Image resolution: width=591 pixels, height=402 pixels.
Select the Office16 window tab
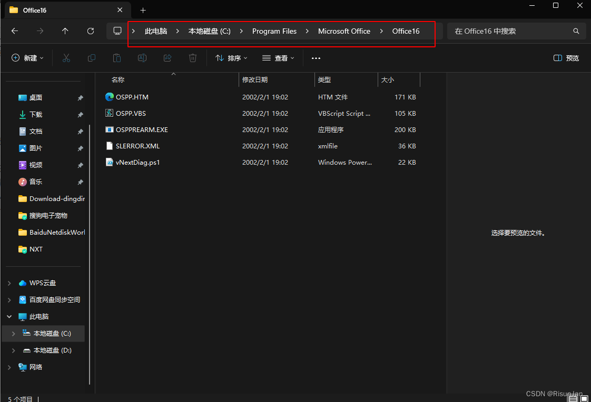pos(68,10)
